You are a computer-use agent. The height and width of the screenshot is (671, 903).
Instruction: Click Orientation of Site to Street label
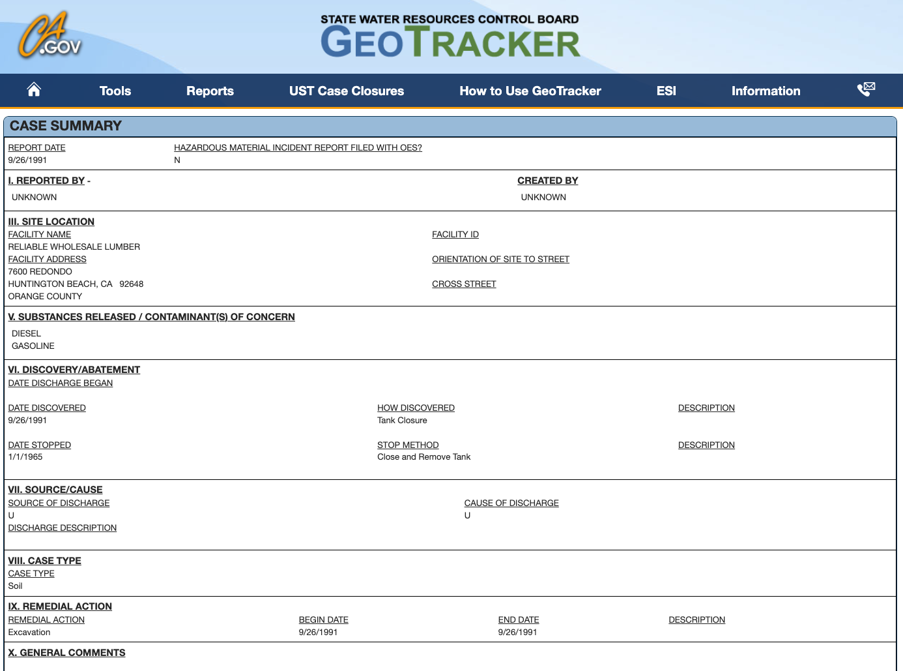[x=500, y=260]
